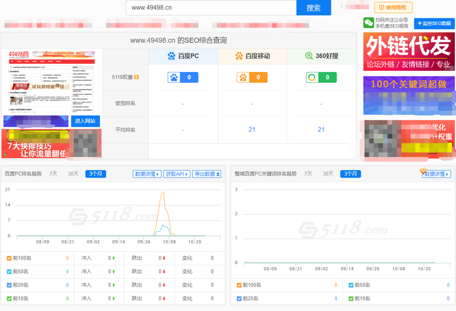Click the orange peak in the PC ranking chart
Image resolution: width=456 pixels, height=311 pixels.
(x=163, y=192)
